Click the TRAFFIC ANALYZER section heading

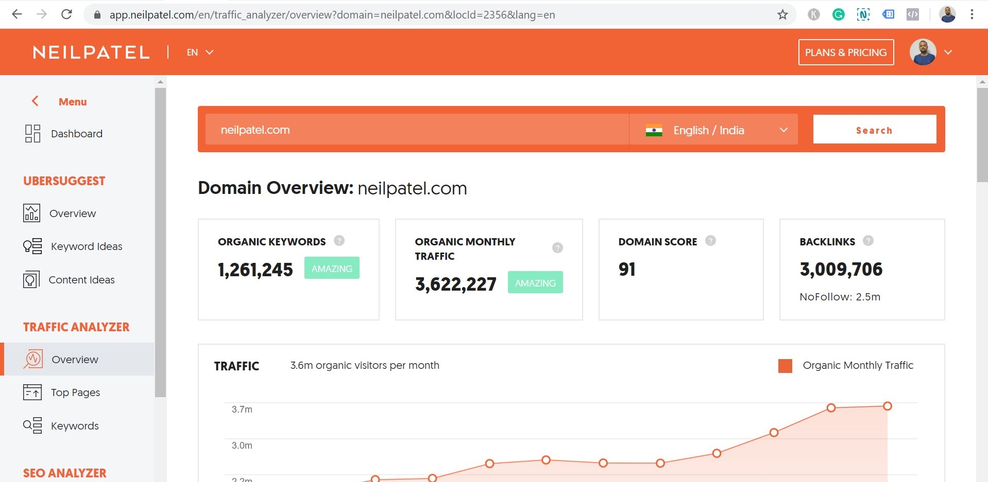click(x=76, y=327)
